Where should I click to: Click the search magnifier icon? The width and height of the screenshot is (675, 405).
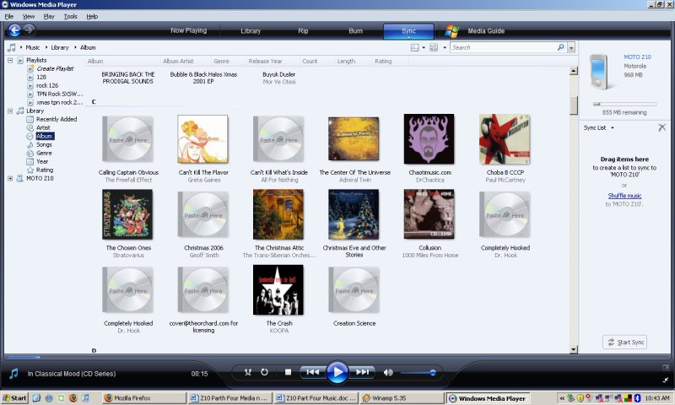pos(560,47)
